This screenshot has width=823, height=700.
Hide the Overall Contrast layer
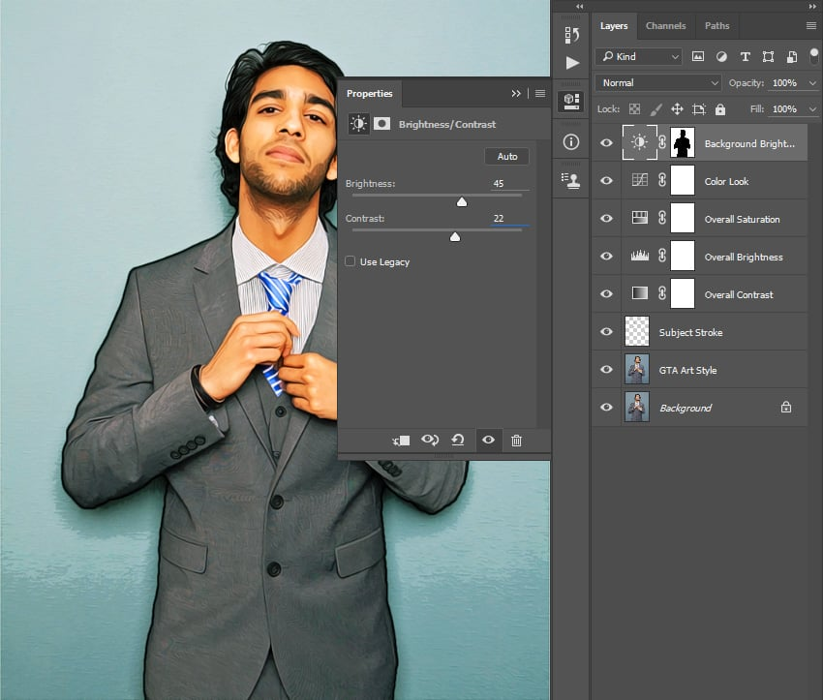coord(606,294)
